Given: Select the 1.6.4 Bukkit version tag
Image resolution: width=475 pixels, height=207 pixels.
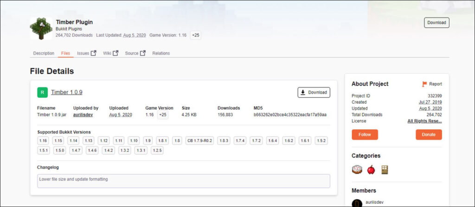Looking at the screenshot, I should coord(273,141).
